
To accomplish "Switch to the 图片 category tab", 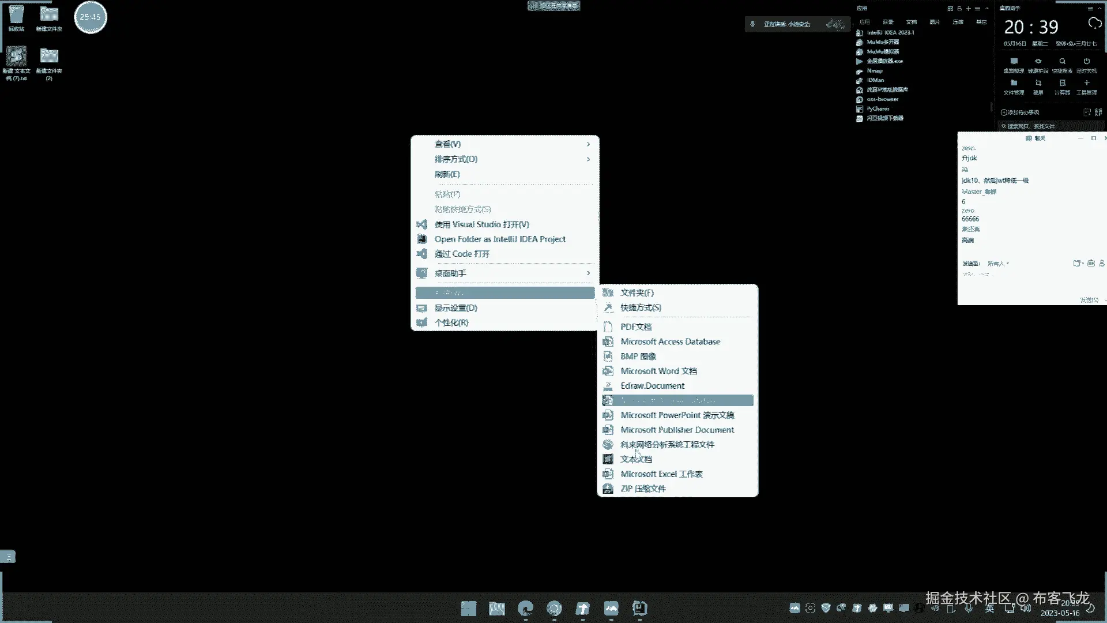I will click(x=935, y=22).
